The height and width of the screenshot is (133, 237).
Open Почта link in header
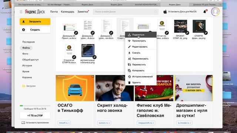tap(54, 11)
